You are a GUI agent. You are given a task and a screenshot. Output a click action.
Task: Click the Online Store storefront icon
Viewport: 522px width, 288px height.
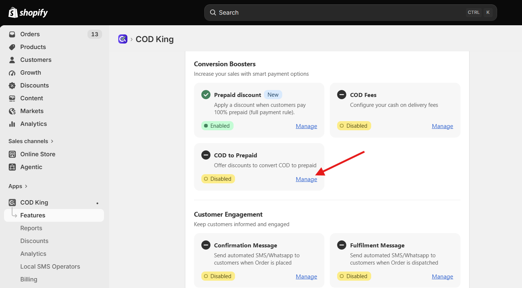pos(12,154)
